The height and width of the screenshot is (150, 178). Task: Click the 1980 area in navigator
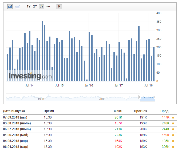point(41,99)
